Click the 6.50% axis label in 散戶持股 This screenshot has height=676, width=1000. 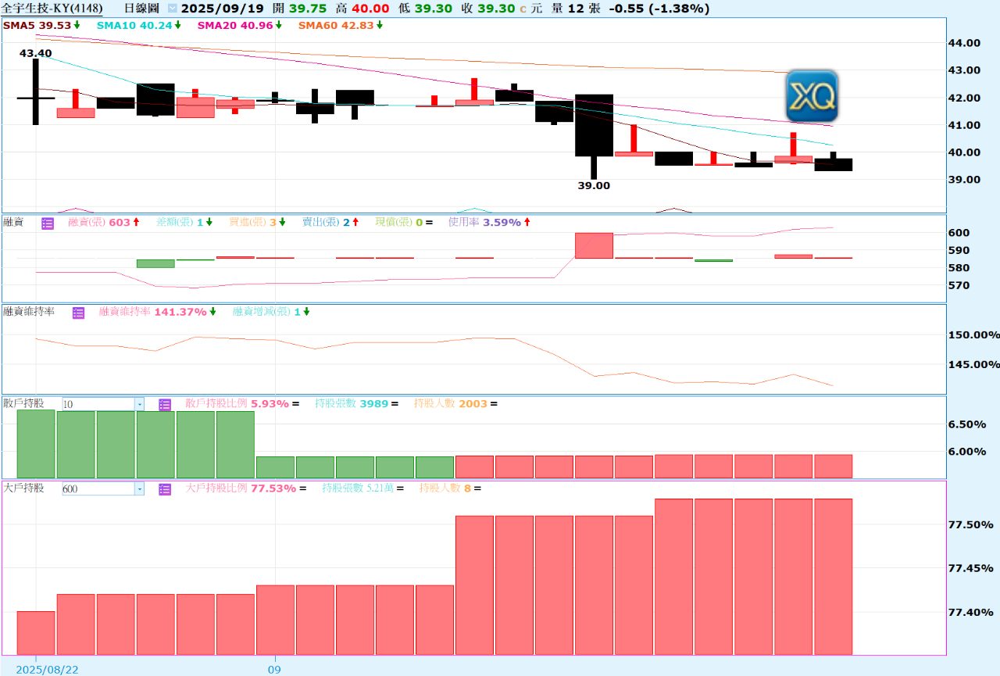coord(967,424)
